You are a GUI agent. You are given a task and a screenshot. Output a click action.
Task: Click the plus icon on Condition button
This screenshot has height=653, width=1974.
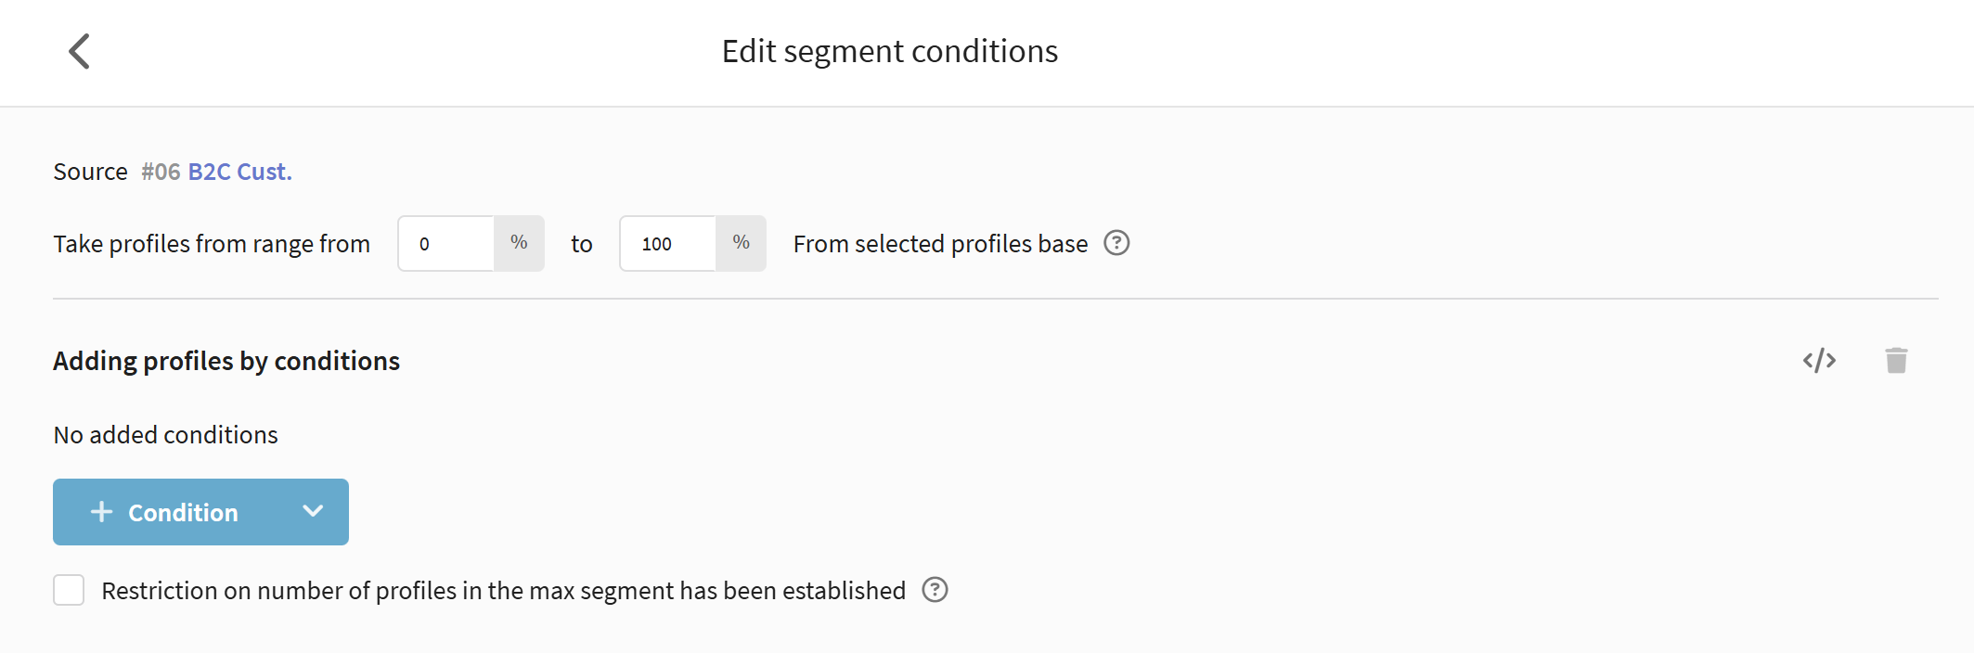coord(102,512)
